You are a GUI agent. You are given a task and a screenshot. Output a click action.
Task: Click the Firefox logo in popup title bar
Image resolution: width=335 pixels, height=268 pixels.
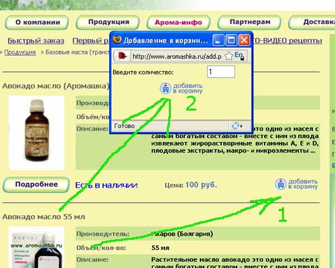pos(117,40)
